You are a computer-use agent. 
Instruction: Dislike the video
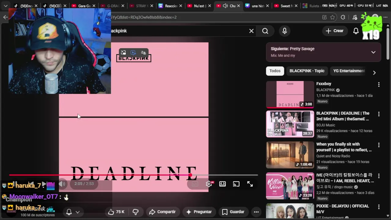tap(136, 212)
